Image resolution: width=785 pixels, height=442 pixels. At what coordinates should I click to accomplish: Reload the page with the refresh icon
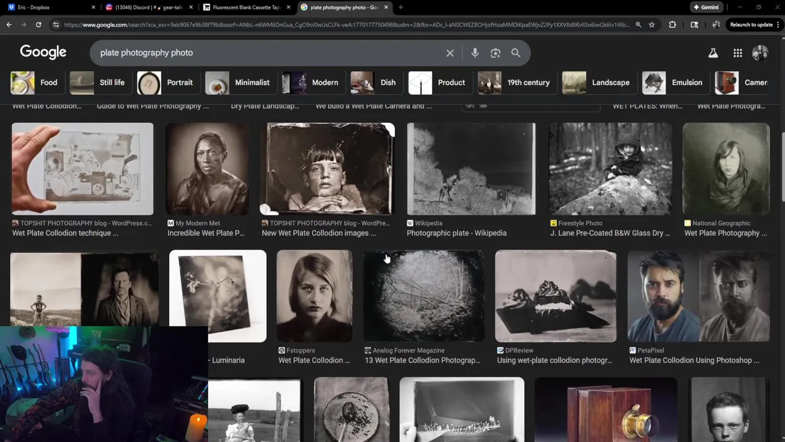tap(38, 25)
